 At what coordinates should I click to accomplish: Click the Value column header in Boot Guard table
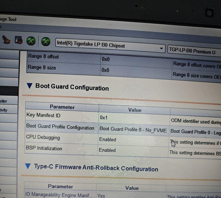coord(134,110)
